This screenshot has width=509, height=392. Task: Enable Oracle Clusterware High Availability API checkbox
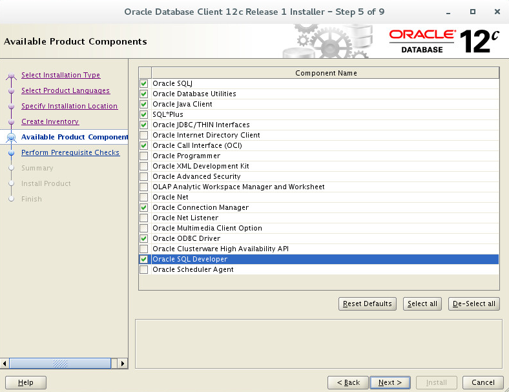click(x=144, y=249)
